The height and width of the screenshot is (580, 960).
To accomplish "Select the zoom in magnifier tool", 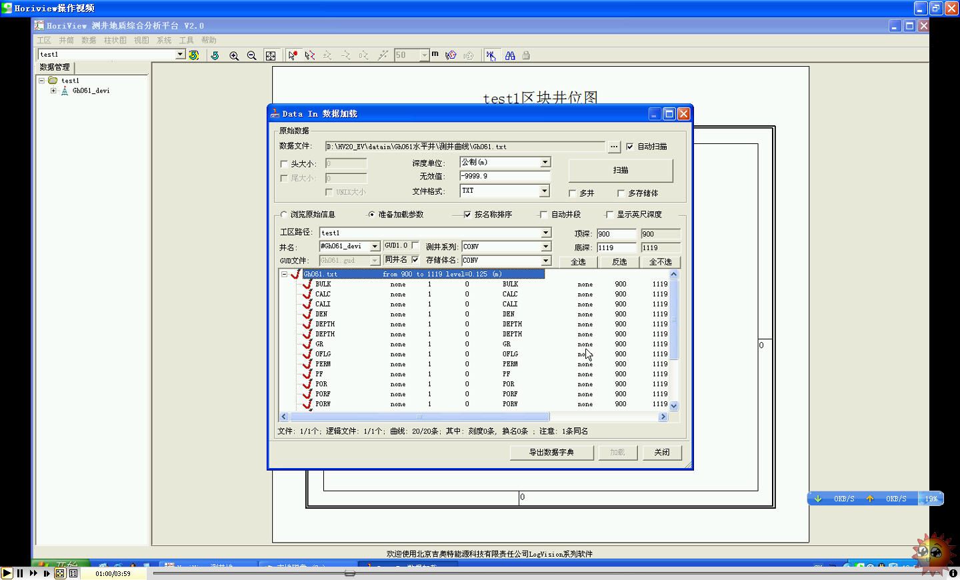I will (234, 55).
